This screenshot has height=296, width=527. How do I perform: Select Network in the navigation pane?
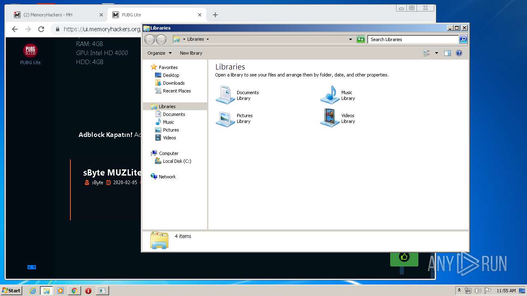coord(167,177)
